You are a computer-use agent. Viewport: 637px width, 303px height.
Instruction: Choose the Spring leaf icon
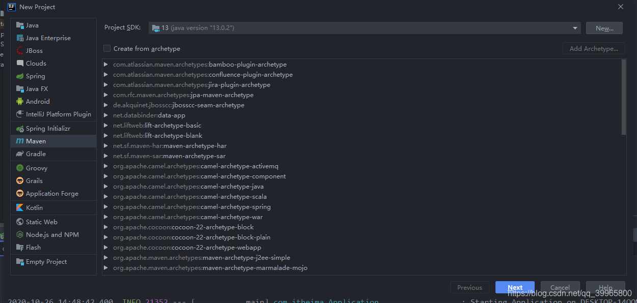pos(20,76)
